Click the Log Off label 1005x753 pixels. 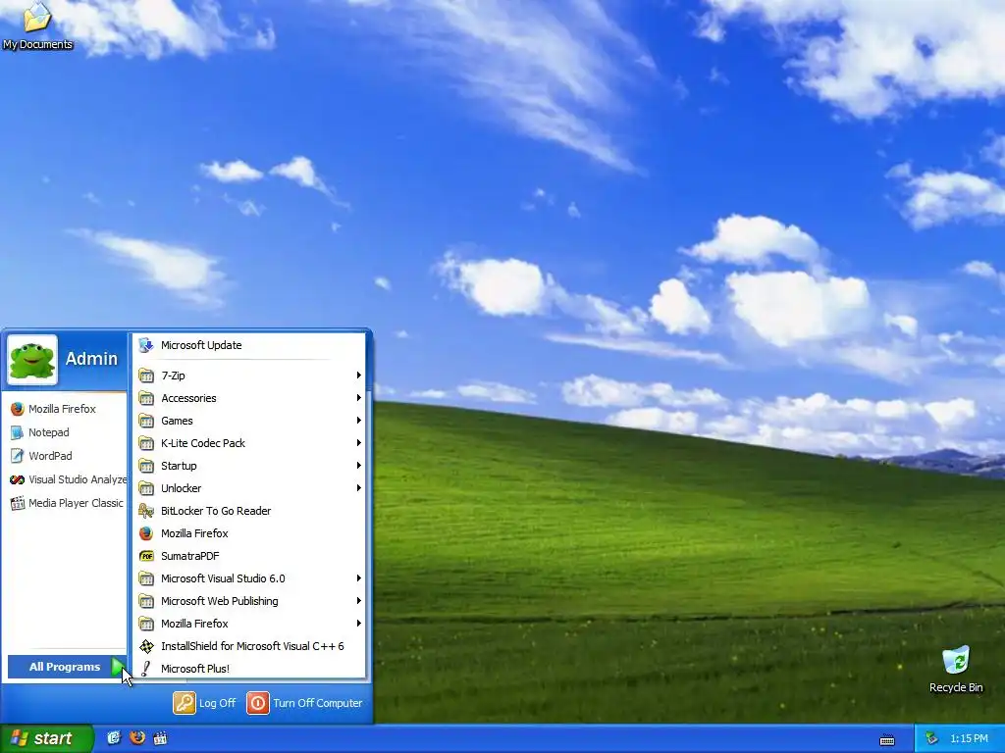point(217,703)
